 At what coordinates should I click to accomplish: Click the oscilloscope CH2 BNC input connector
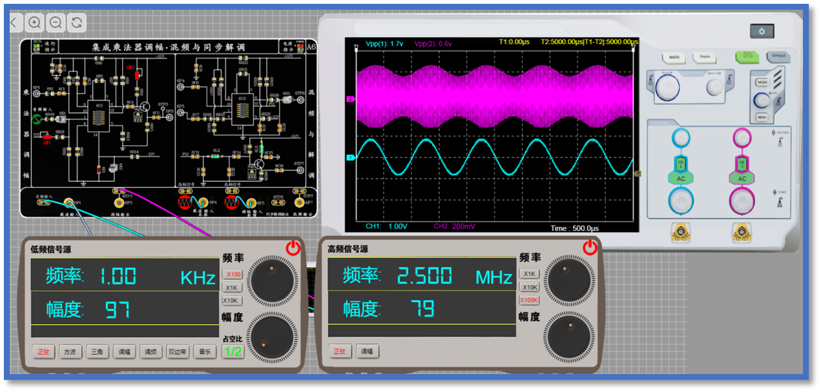click(x=742, y=233)
